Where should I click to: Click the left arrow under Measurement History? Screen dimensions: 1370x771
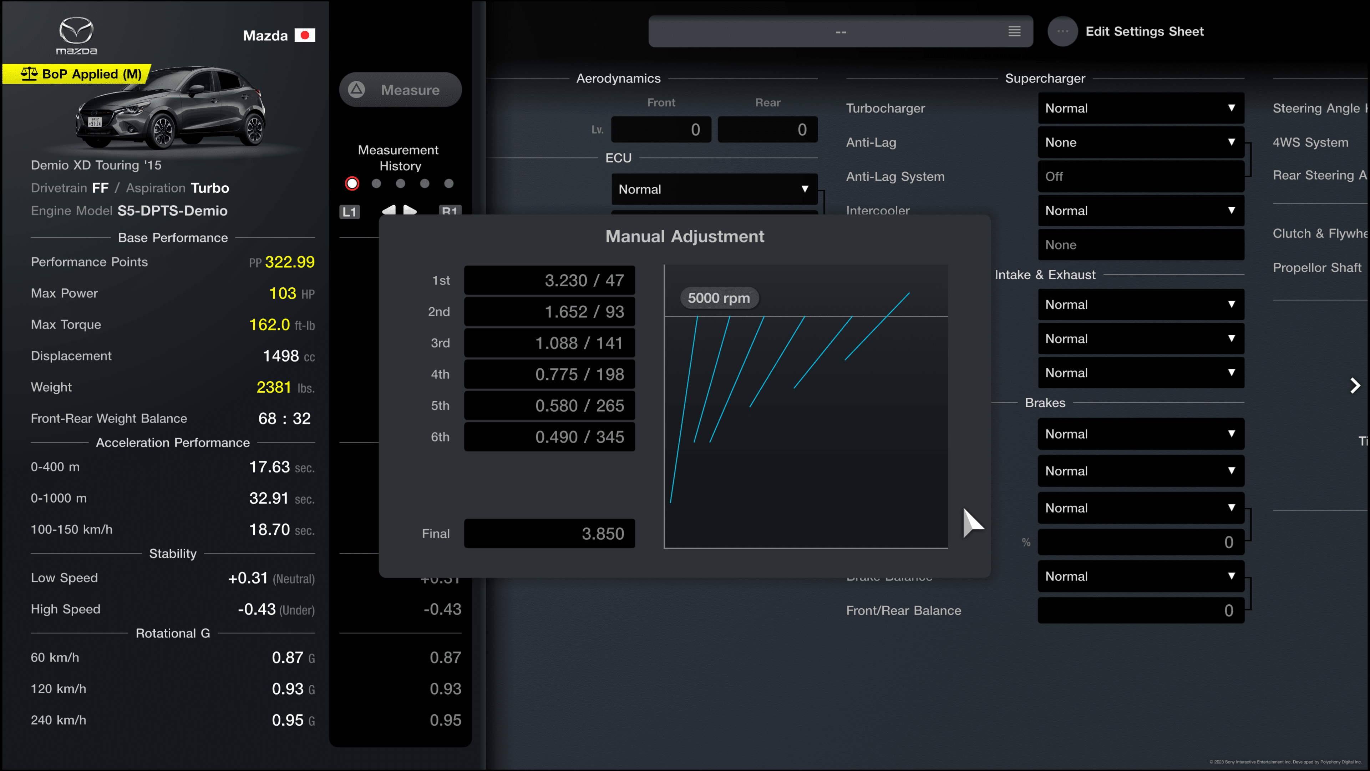tap(389, 211)
